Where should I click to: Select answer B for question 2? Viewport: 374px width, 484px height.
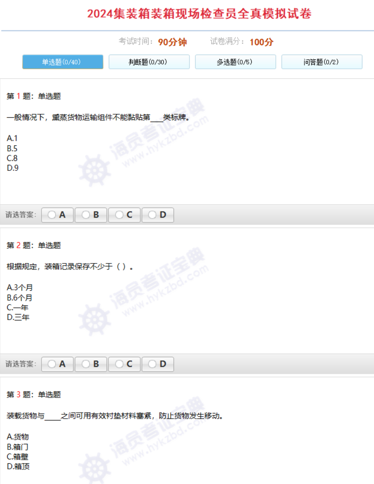pyautogui.click(x=91, y=364)
